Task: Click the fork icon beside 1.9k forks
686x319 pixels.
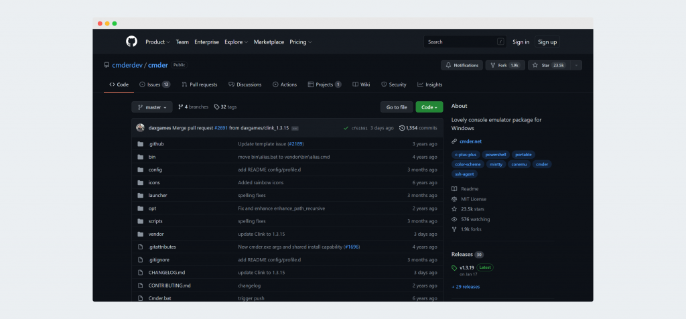Action: pos(454,229)
